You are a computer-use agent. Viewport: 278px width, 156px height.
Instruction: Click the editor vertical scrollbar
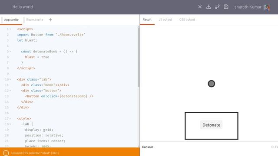click(x=139, y=57)
